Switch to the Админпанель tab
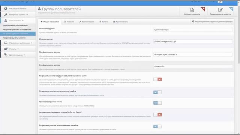 point(121,22)
